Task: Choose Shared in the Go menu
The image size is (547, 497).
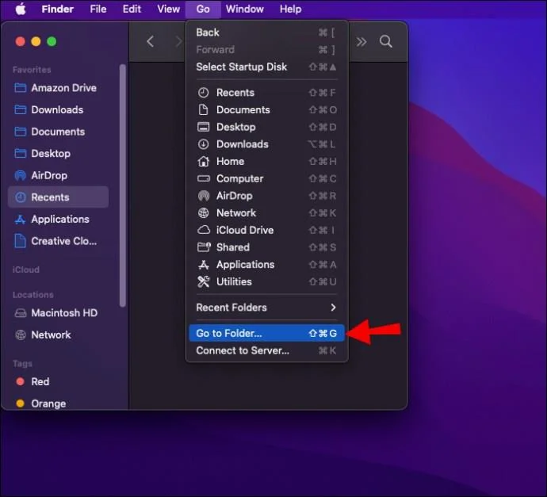Action: click(266, 247)
